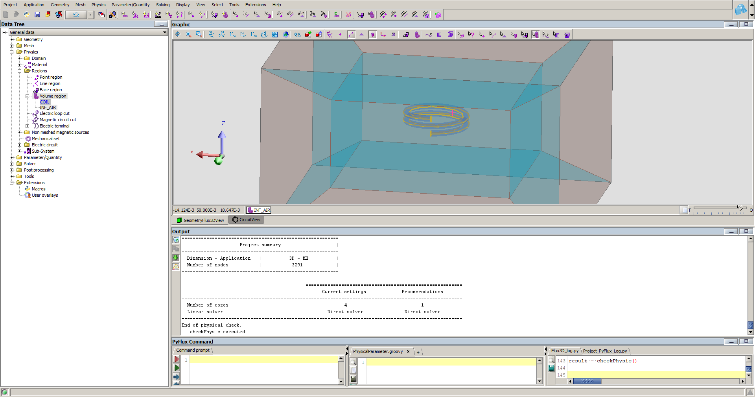
Task: Collapse the Volume region node
Action: pos(27,96)
